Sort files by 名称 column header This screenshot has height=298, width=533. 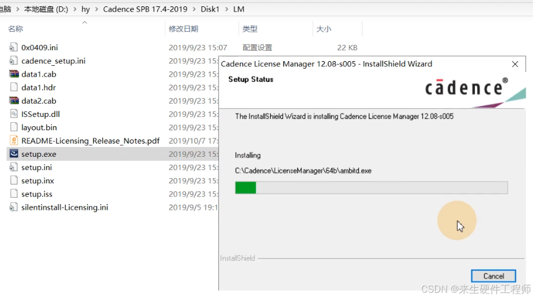[x=16, y=29]
